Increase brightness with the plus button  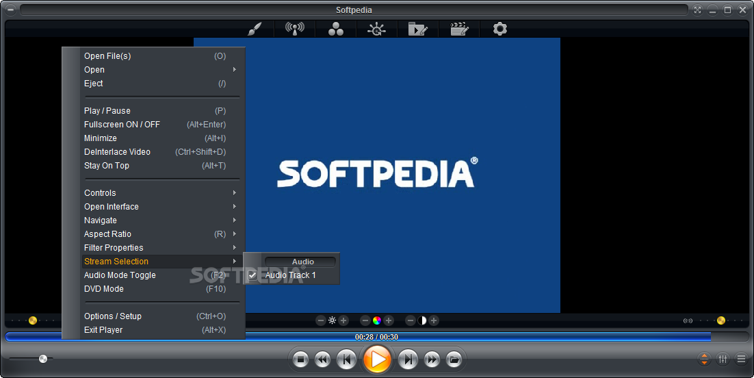click(343, 320)
